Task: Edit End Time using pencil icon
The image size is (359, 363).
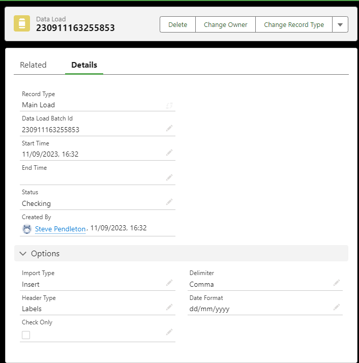Action: 169,177
